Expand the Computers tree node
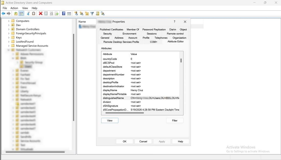281x160 pixels. pyautogui.click(x=9, y=21)
